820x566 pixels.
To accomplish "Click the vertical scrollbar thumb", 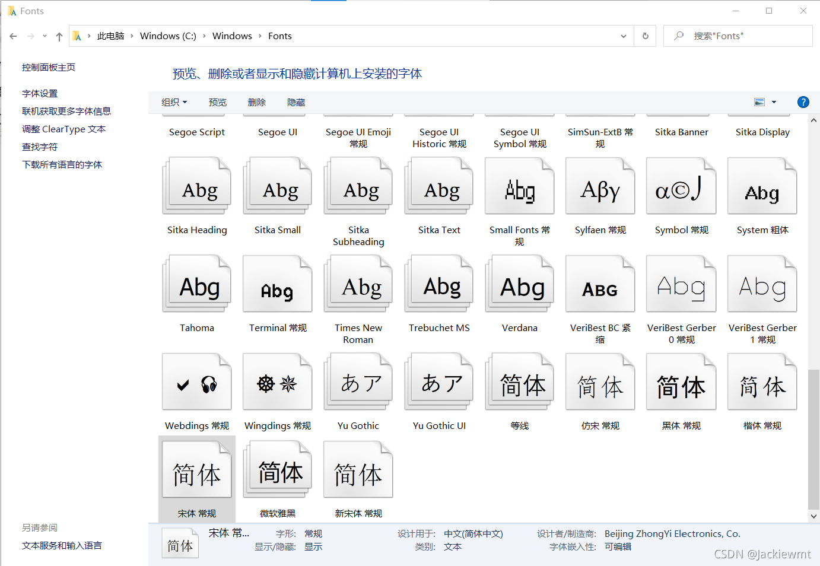I will click(813, 439).
